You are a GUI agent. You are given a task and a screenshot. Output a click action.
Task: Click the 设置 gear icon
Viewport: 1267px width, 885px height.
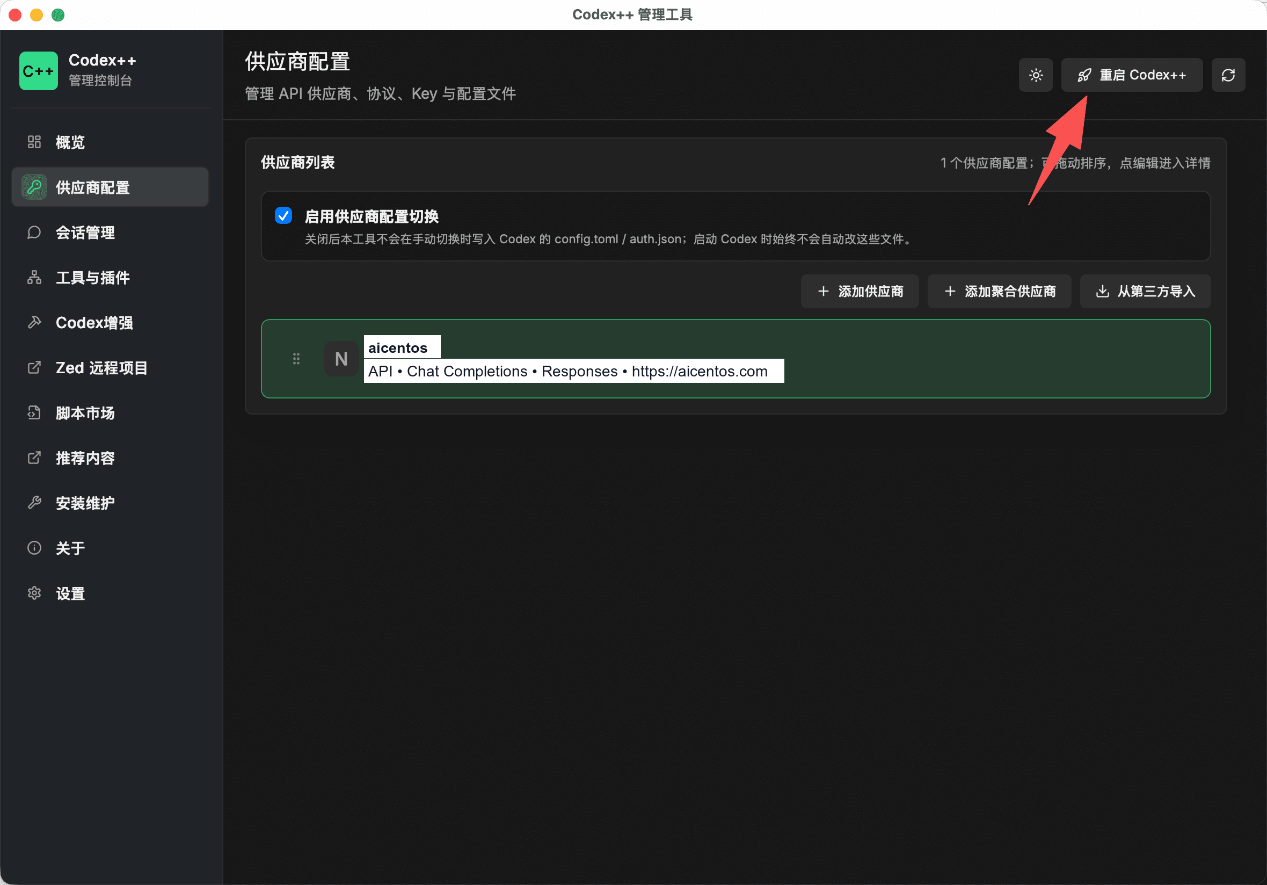(34, 593)
